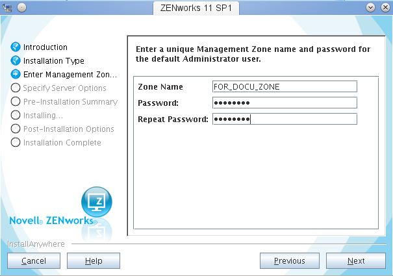
Task: Click the ZENworks 11 SP1 title tab
Action: [196, 8]
